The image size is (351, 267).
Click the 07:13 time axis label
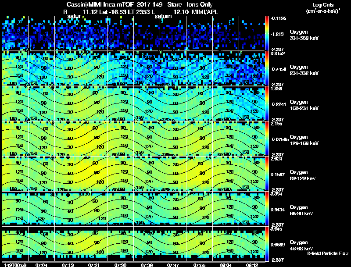(x=68, y=265)
